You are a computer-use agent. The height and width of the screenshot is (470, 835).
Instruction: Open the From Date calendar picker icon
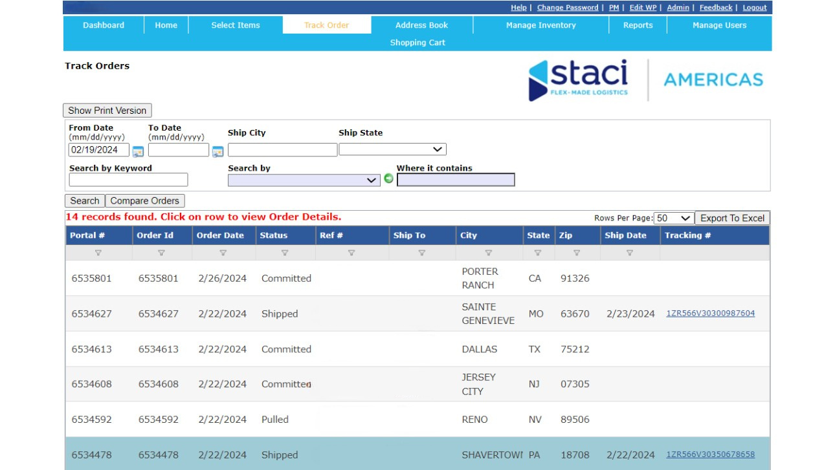(x=138, y=152)
